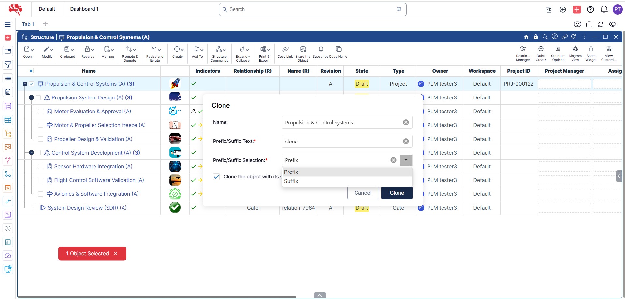Open the Relationship Manager icon
The image size is (625, 299).
tap(523, 49)
